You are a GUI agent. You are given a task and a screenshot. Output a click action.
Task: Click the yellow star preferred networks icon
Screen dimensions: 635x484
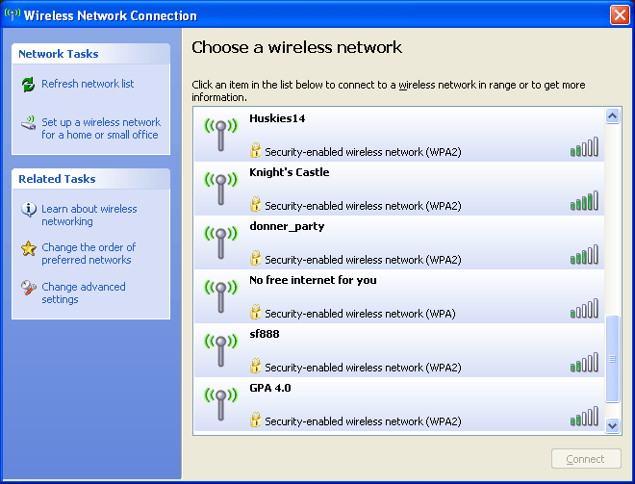(x=28, y=248)
